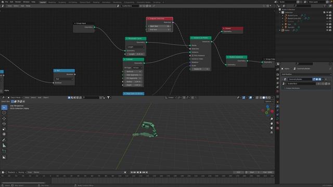
Task: Switch perspective/orthographic grid icon in viewport
Action: point(272,132)
